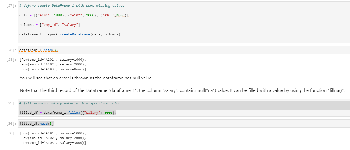The image size is (350, 150).
Task: Click output row with salary=3000
Action: pos(54,143)
